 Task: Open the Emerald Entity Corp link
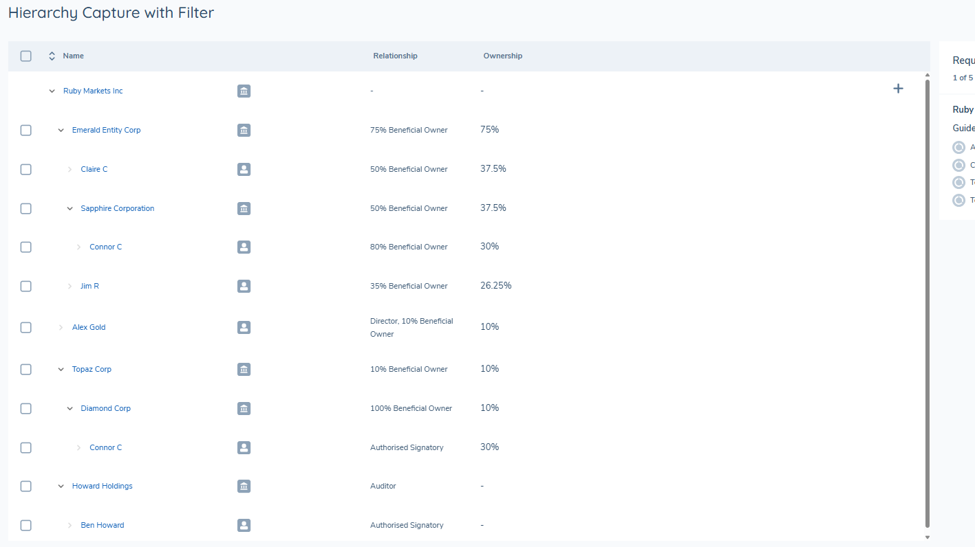click(106, 130)
